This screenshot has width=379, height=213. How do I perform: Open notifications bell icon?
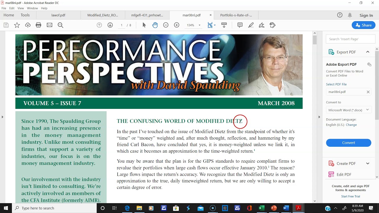click(x=350, y=15)
